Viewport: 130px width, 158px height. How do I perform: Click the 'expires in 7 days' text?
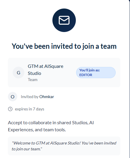30,109
